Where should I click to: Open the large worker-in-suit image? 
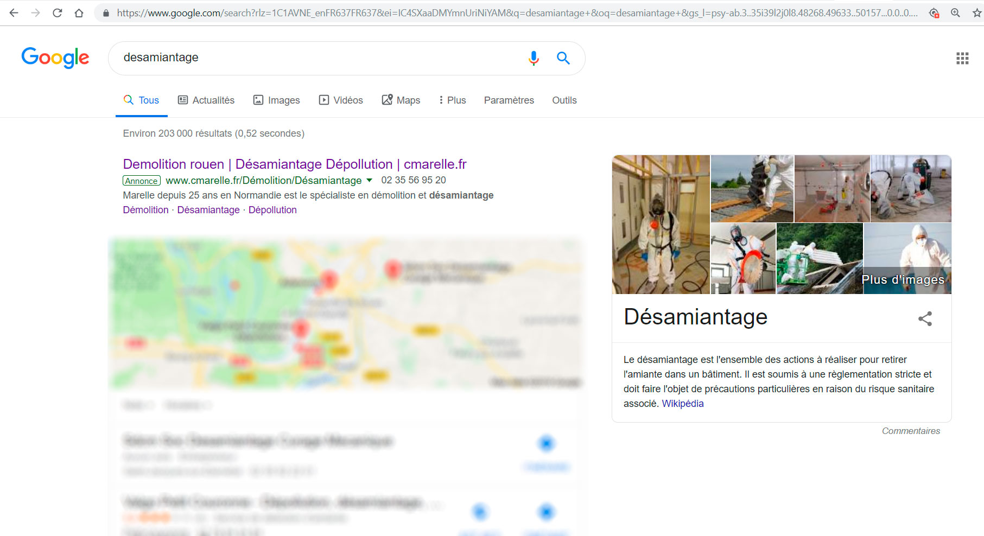[661, 225]
